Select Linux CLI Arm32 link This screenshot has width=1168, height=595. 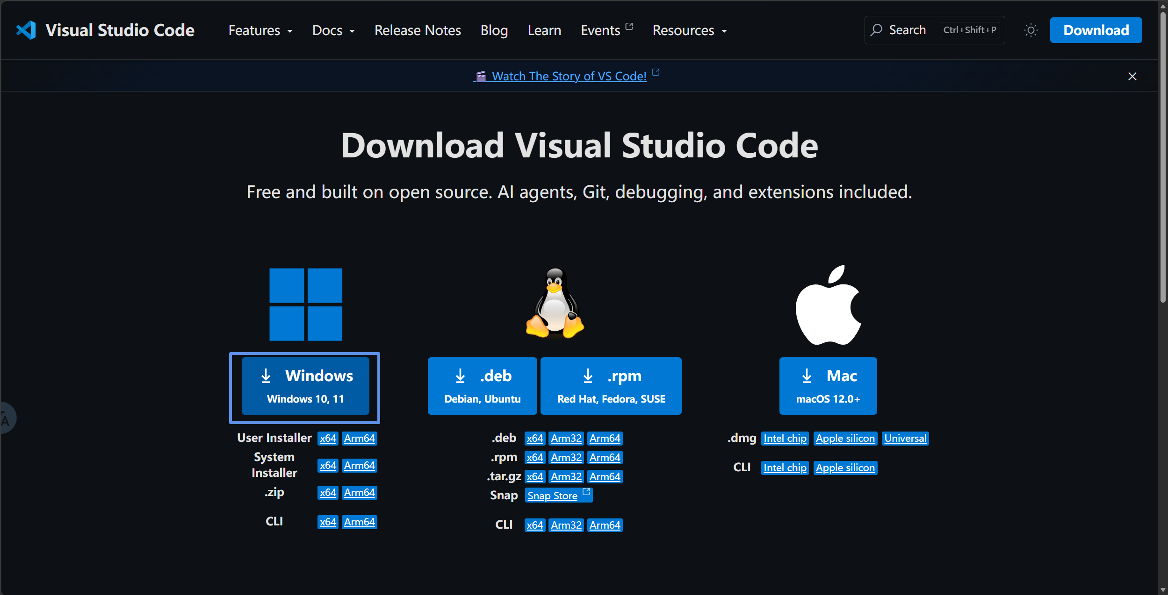click(x=566, y=525)
